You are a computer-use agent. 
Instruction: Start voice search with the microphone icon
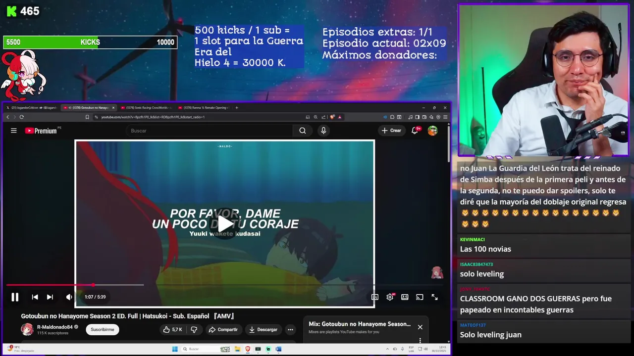point(323,131)
